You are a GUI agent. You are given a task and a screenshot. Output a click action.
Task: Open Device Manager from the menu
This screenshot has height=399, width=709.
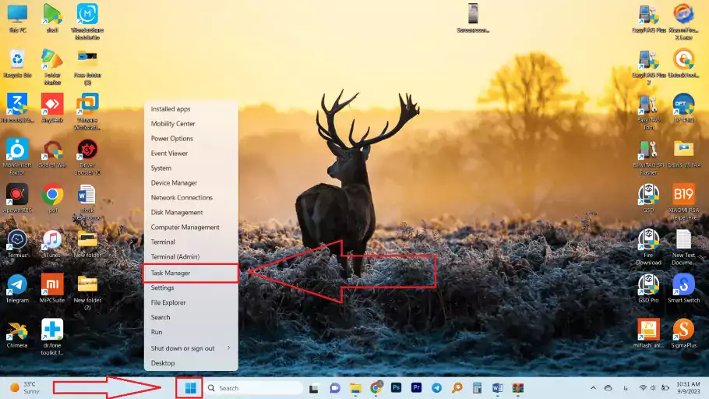click(x=174, y=183)
